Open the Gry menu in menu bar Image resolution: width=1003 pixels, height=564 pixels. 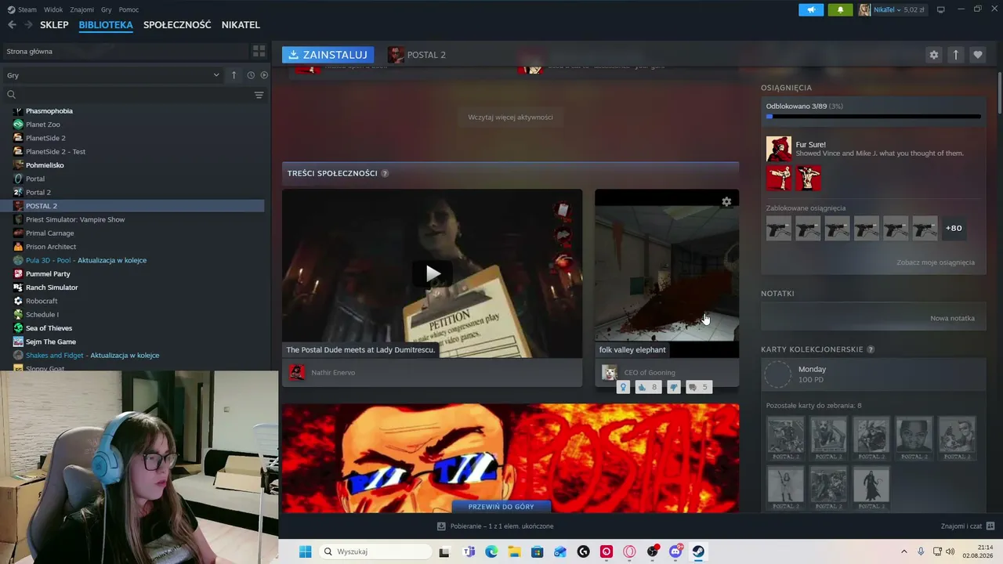(x=107, y=9)
